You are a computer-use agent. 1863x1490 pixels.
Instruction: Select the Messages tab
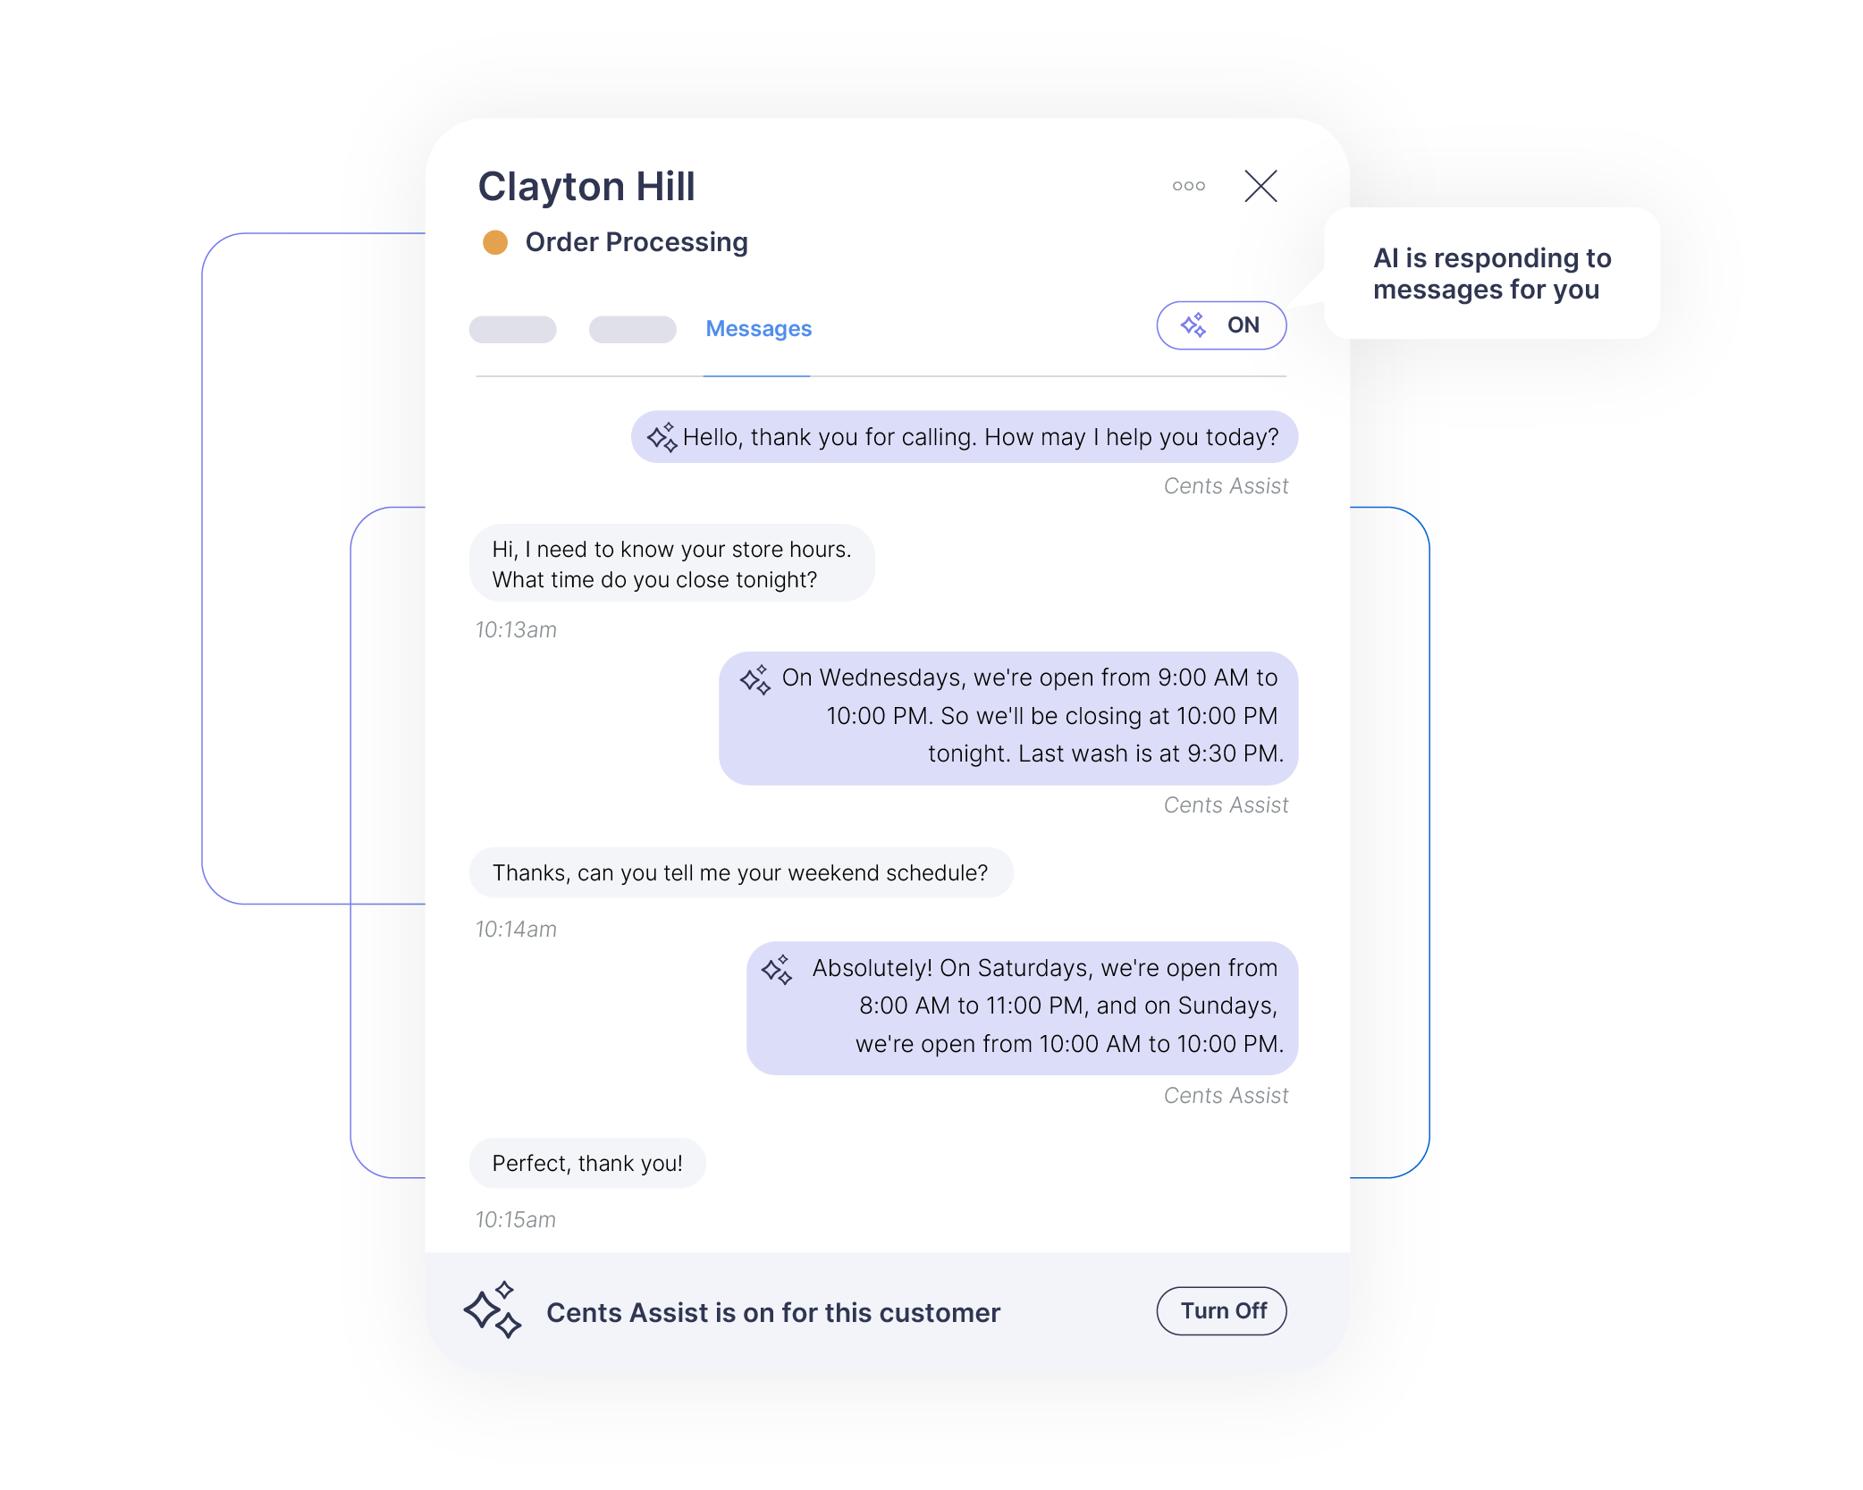click(x=757, y=328)
